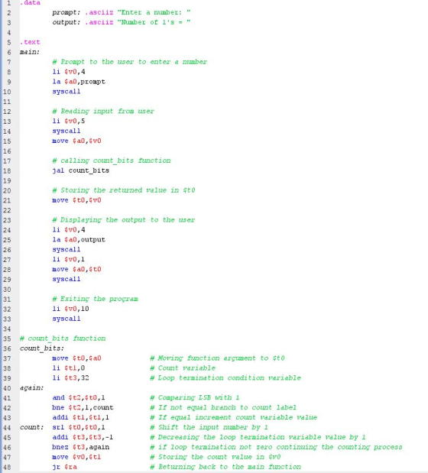Click 'jr $ra' instruction
428x473 pixels.
[64, 467]
